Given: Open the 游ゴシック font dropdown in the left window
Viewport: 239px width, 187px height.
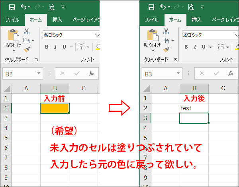Looking at the screenshot, I should pyautogui.click(x=97, y=35).
